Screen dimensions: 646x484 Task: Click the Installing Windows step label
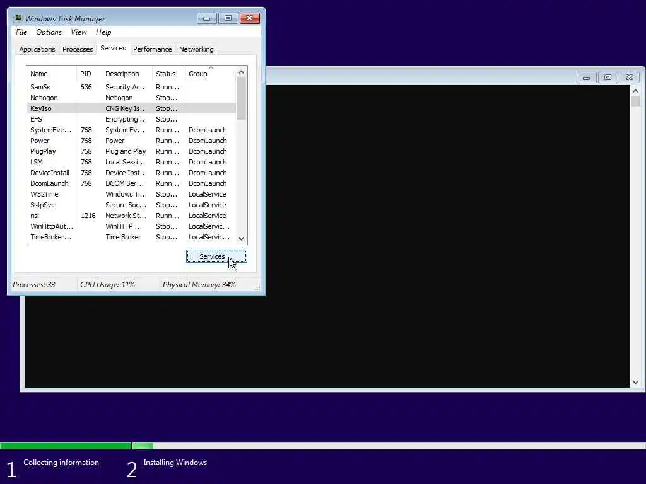pos(175,463)
